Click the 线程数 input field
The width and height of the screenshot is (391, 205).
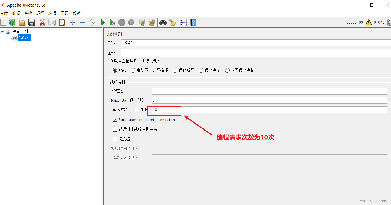click(x=269, y=91)
